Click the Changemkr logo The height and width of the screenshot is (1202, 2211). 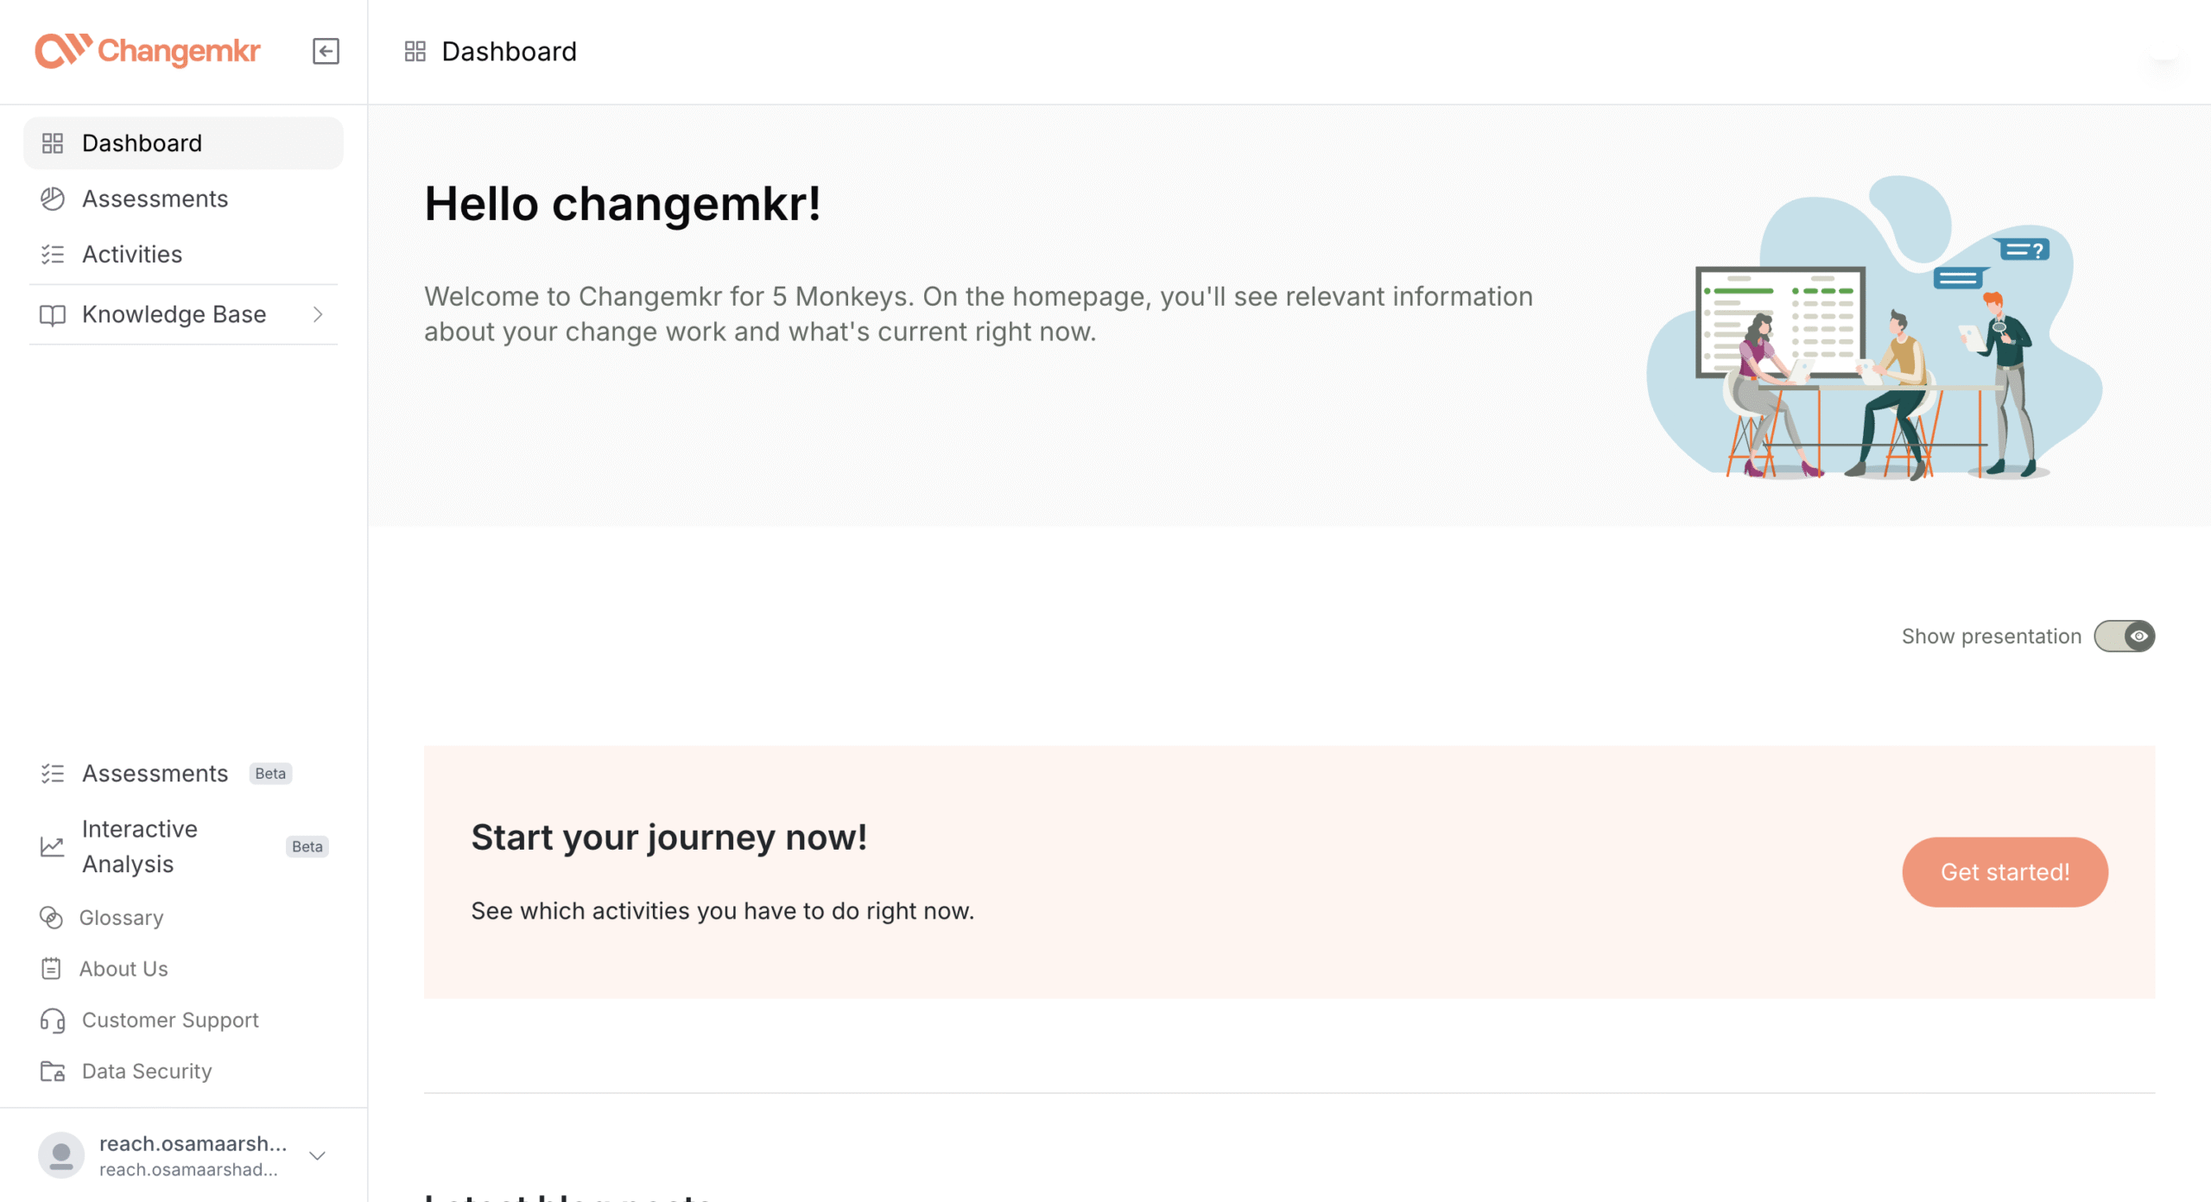(148, 51)
